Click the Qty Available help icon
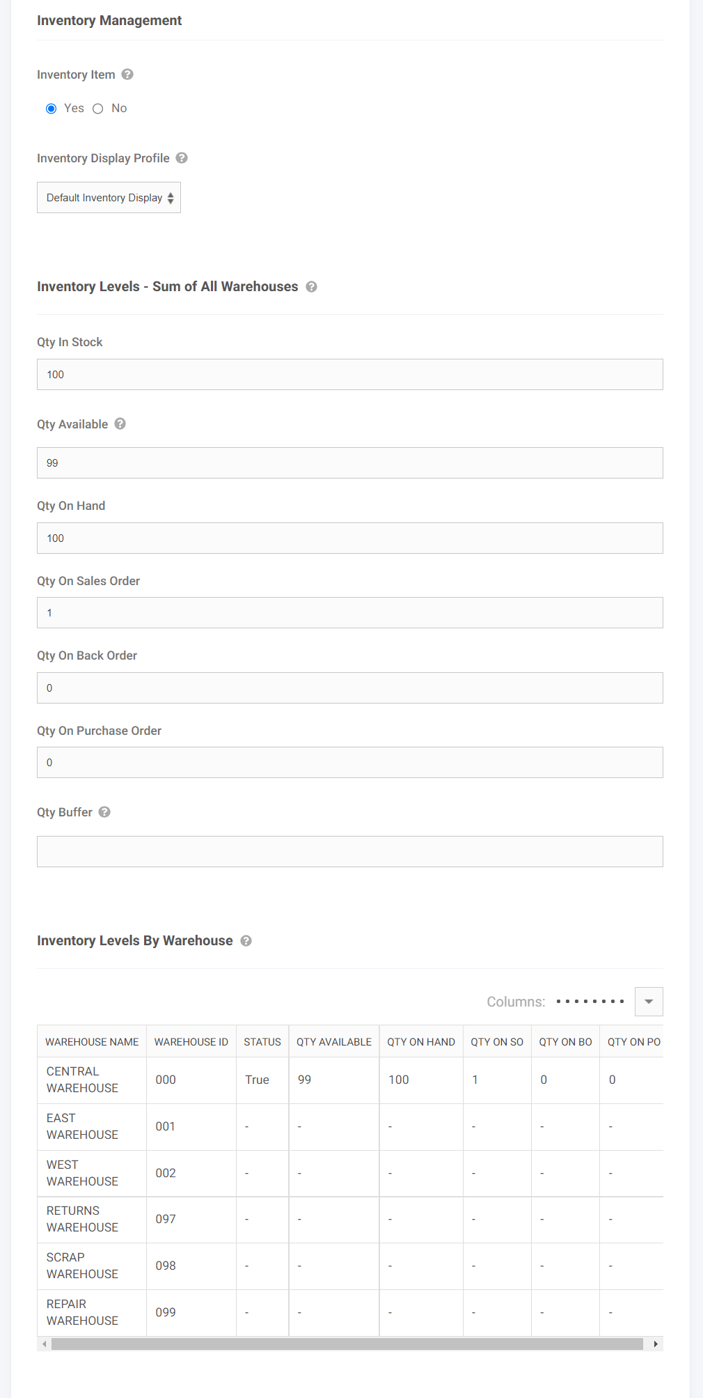Viewport: 703px width, 1398px height. pos(120,424)
